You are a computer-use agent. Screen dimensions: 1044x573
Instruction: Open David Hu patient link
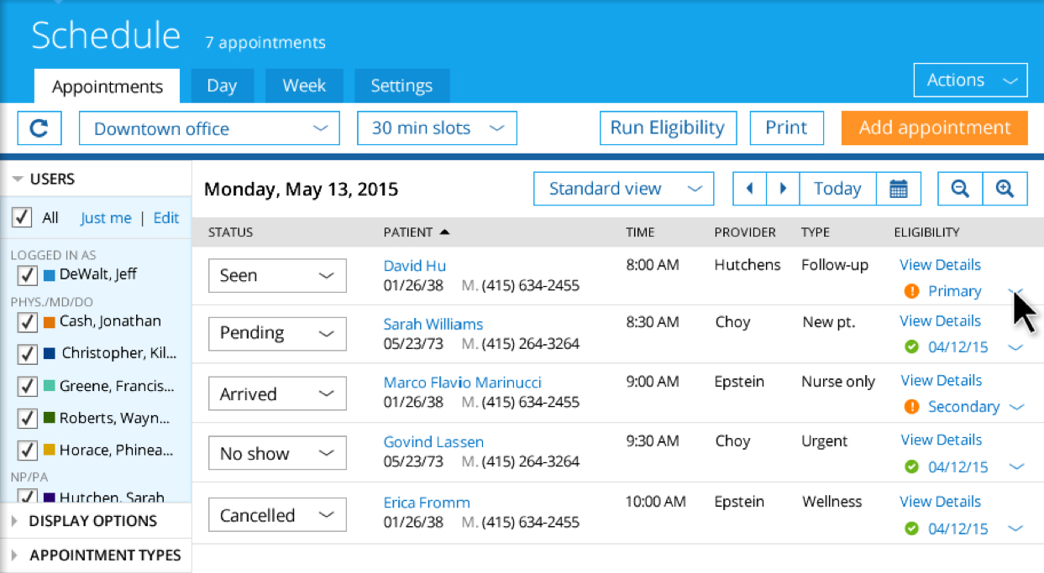point(414,266)
